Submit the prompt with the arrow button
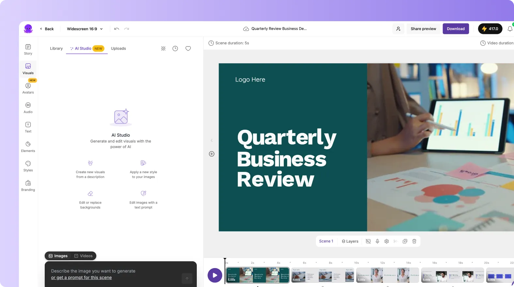The height and width of the screenshot is (287, 514). click(187, 278)
